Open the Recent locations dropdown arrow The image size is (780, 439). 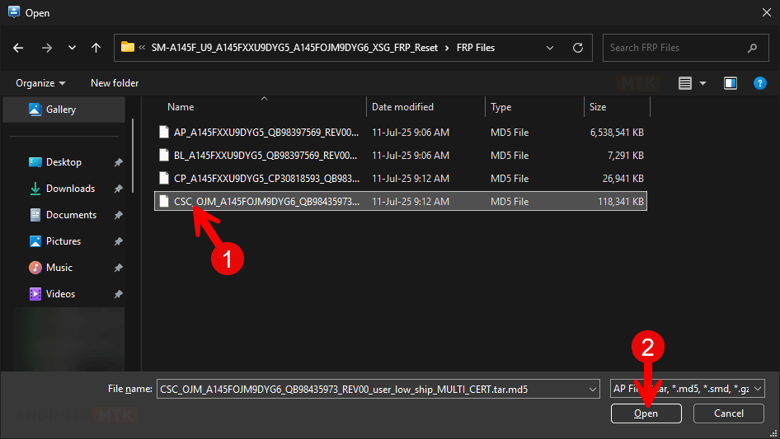(x=73, y=48)
